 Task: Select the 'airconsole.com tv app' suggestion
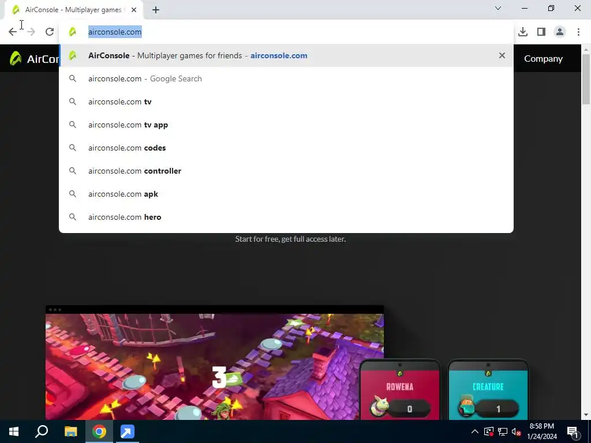[286, 125]
